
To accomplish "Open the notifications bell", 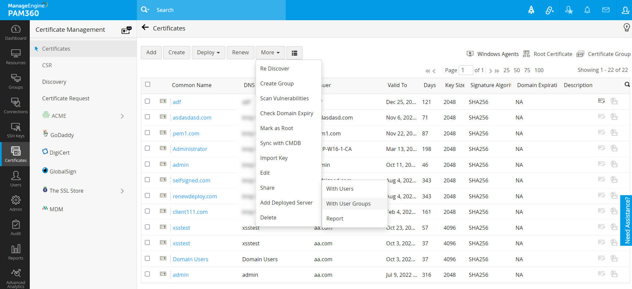I will tap(587, 10).
